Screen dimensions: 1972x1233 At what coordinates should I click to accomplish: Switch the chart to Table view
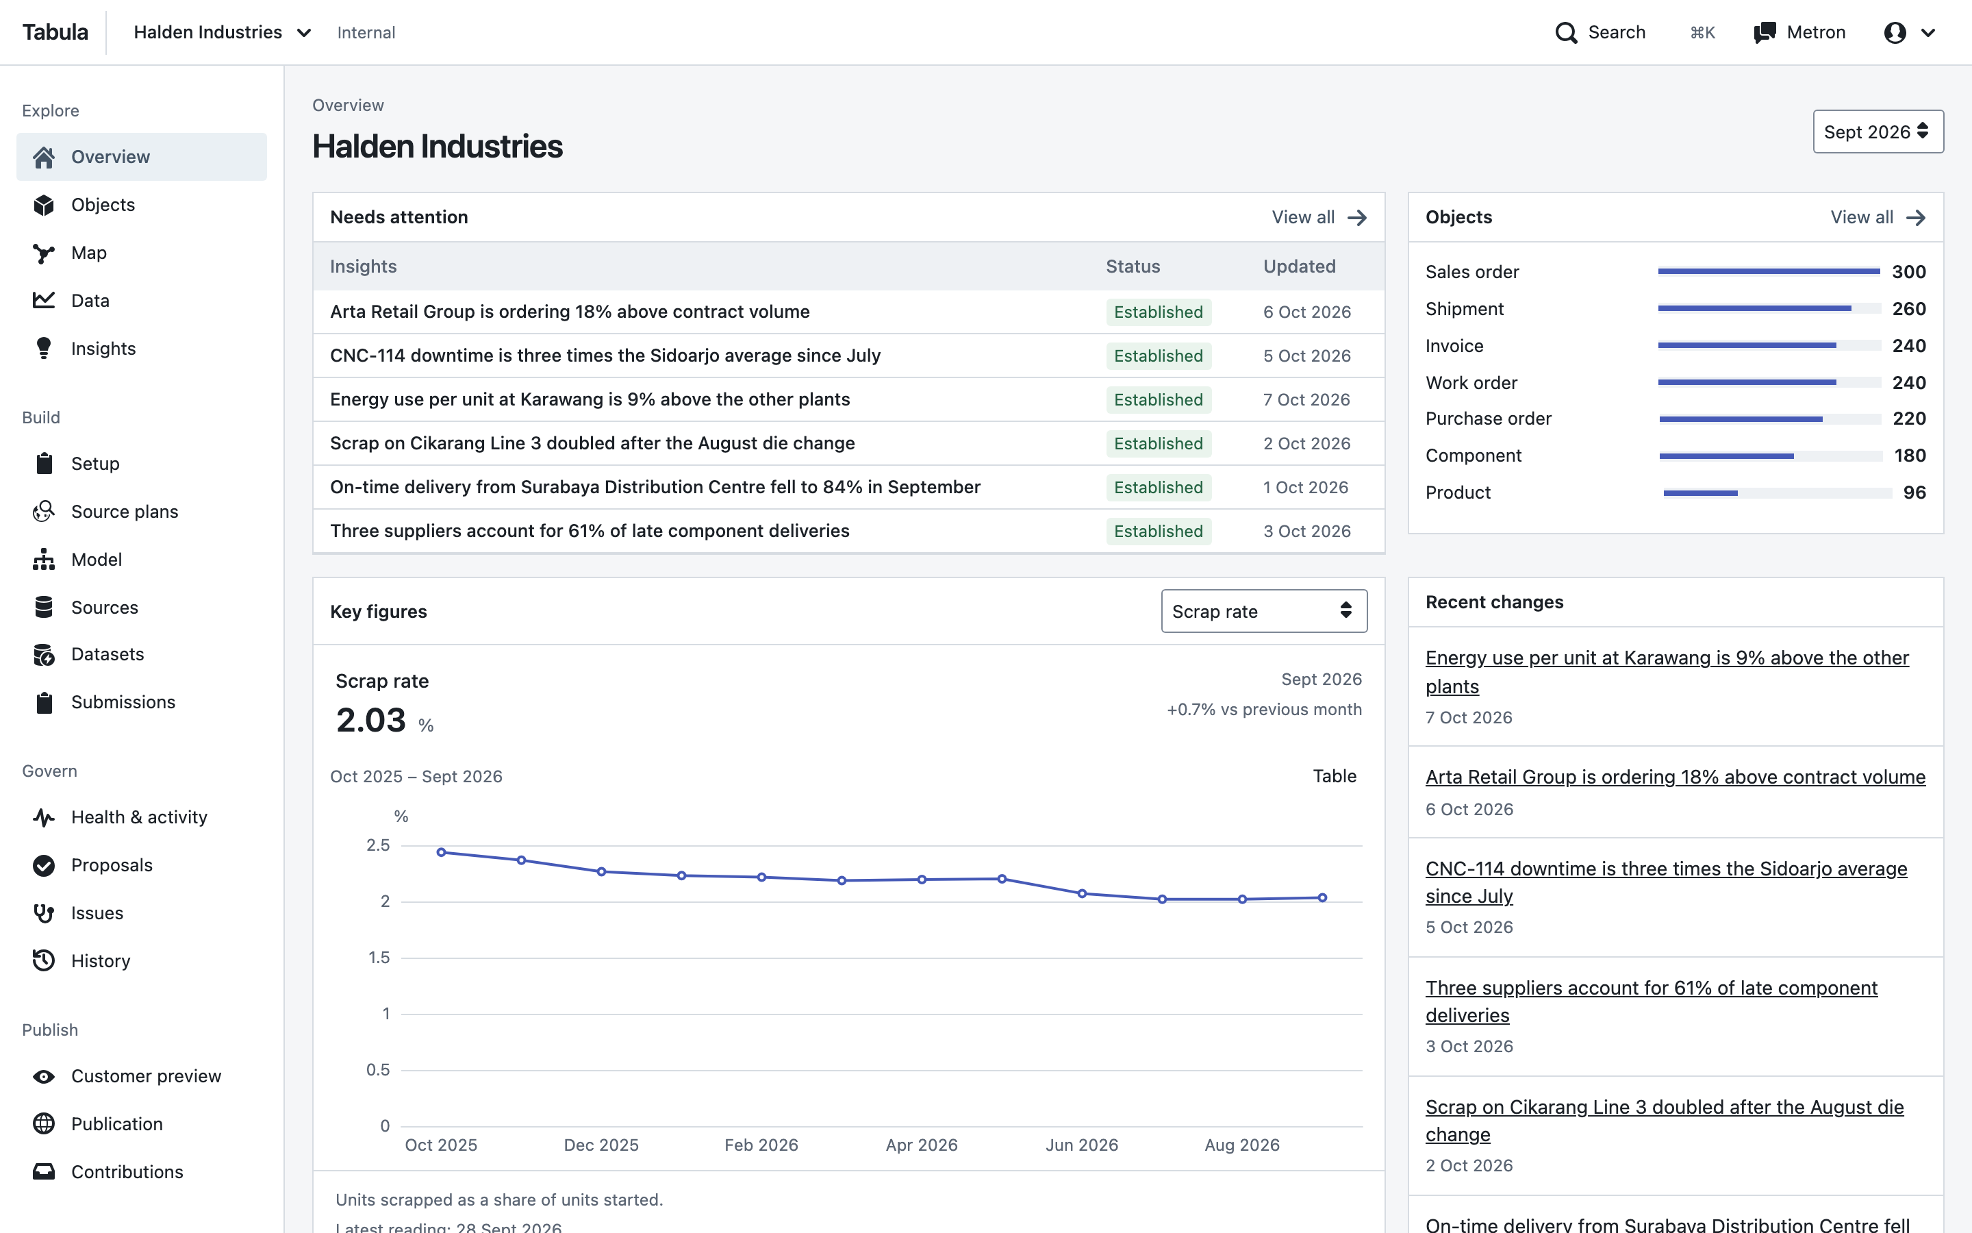[1335, 775]
